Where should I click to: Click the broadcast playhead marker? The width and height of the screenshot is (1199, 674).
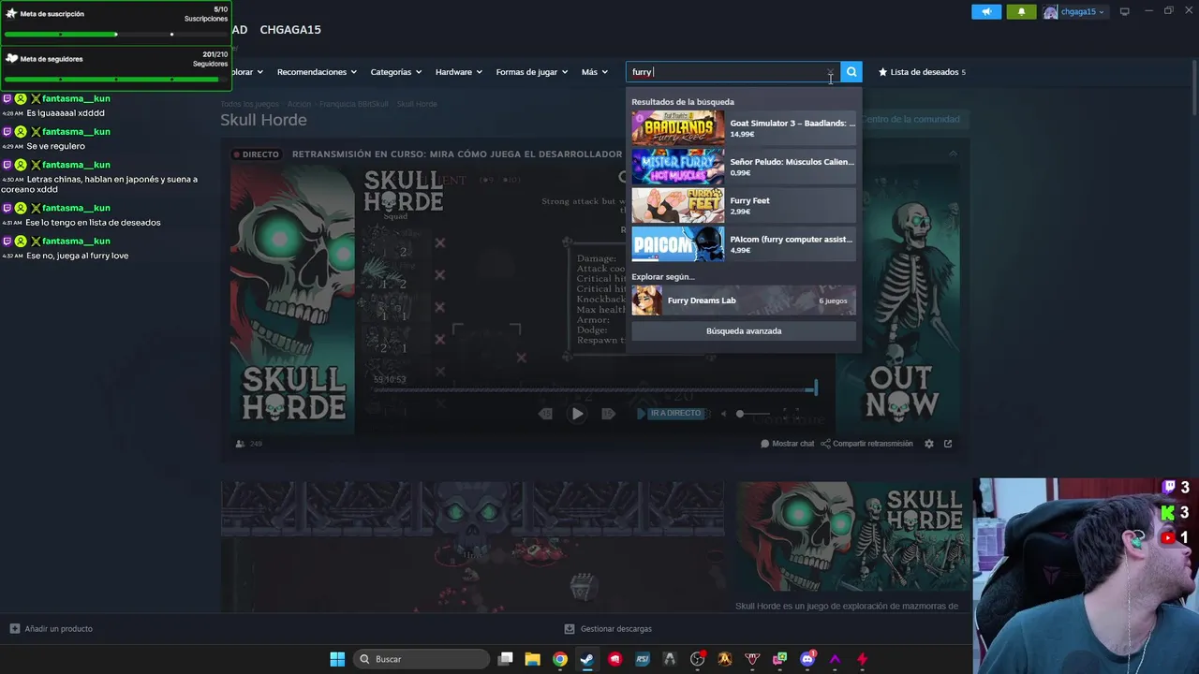816,388
